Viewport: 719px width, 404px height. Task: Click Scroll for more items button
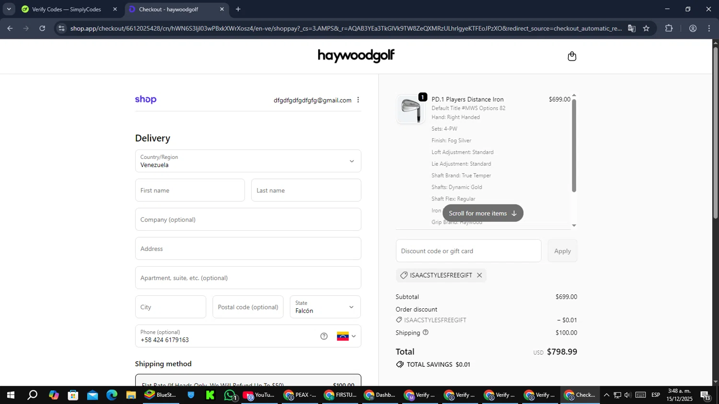tap(483, 213)
